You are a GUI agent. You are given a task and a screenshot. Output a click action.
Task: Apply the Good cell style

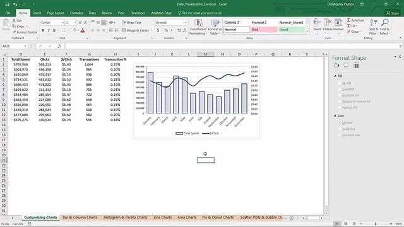click(x=292, y=30)
